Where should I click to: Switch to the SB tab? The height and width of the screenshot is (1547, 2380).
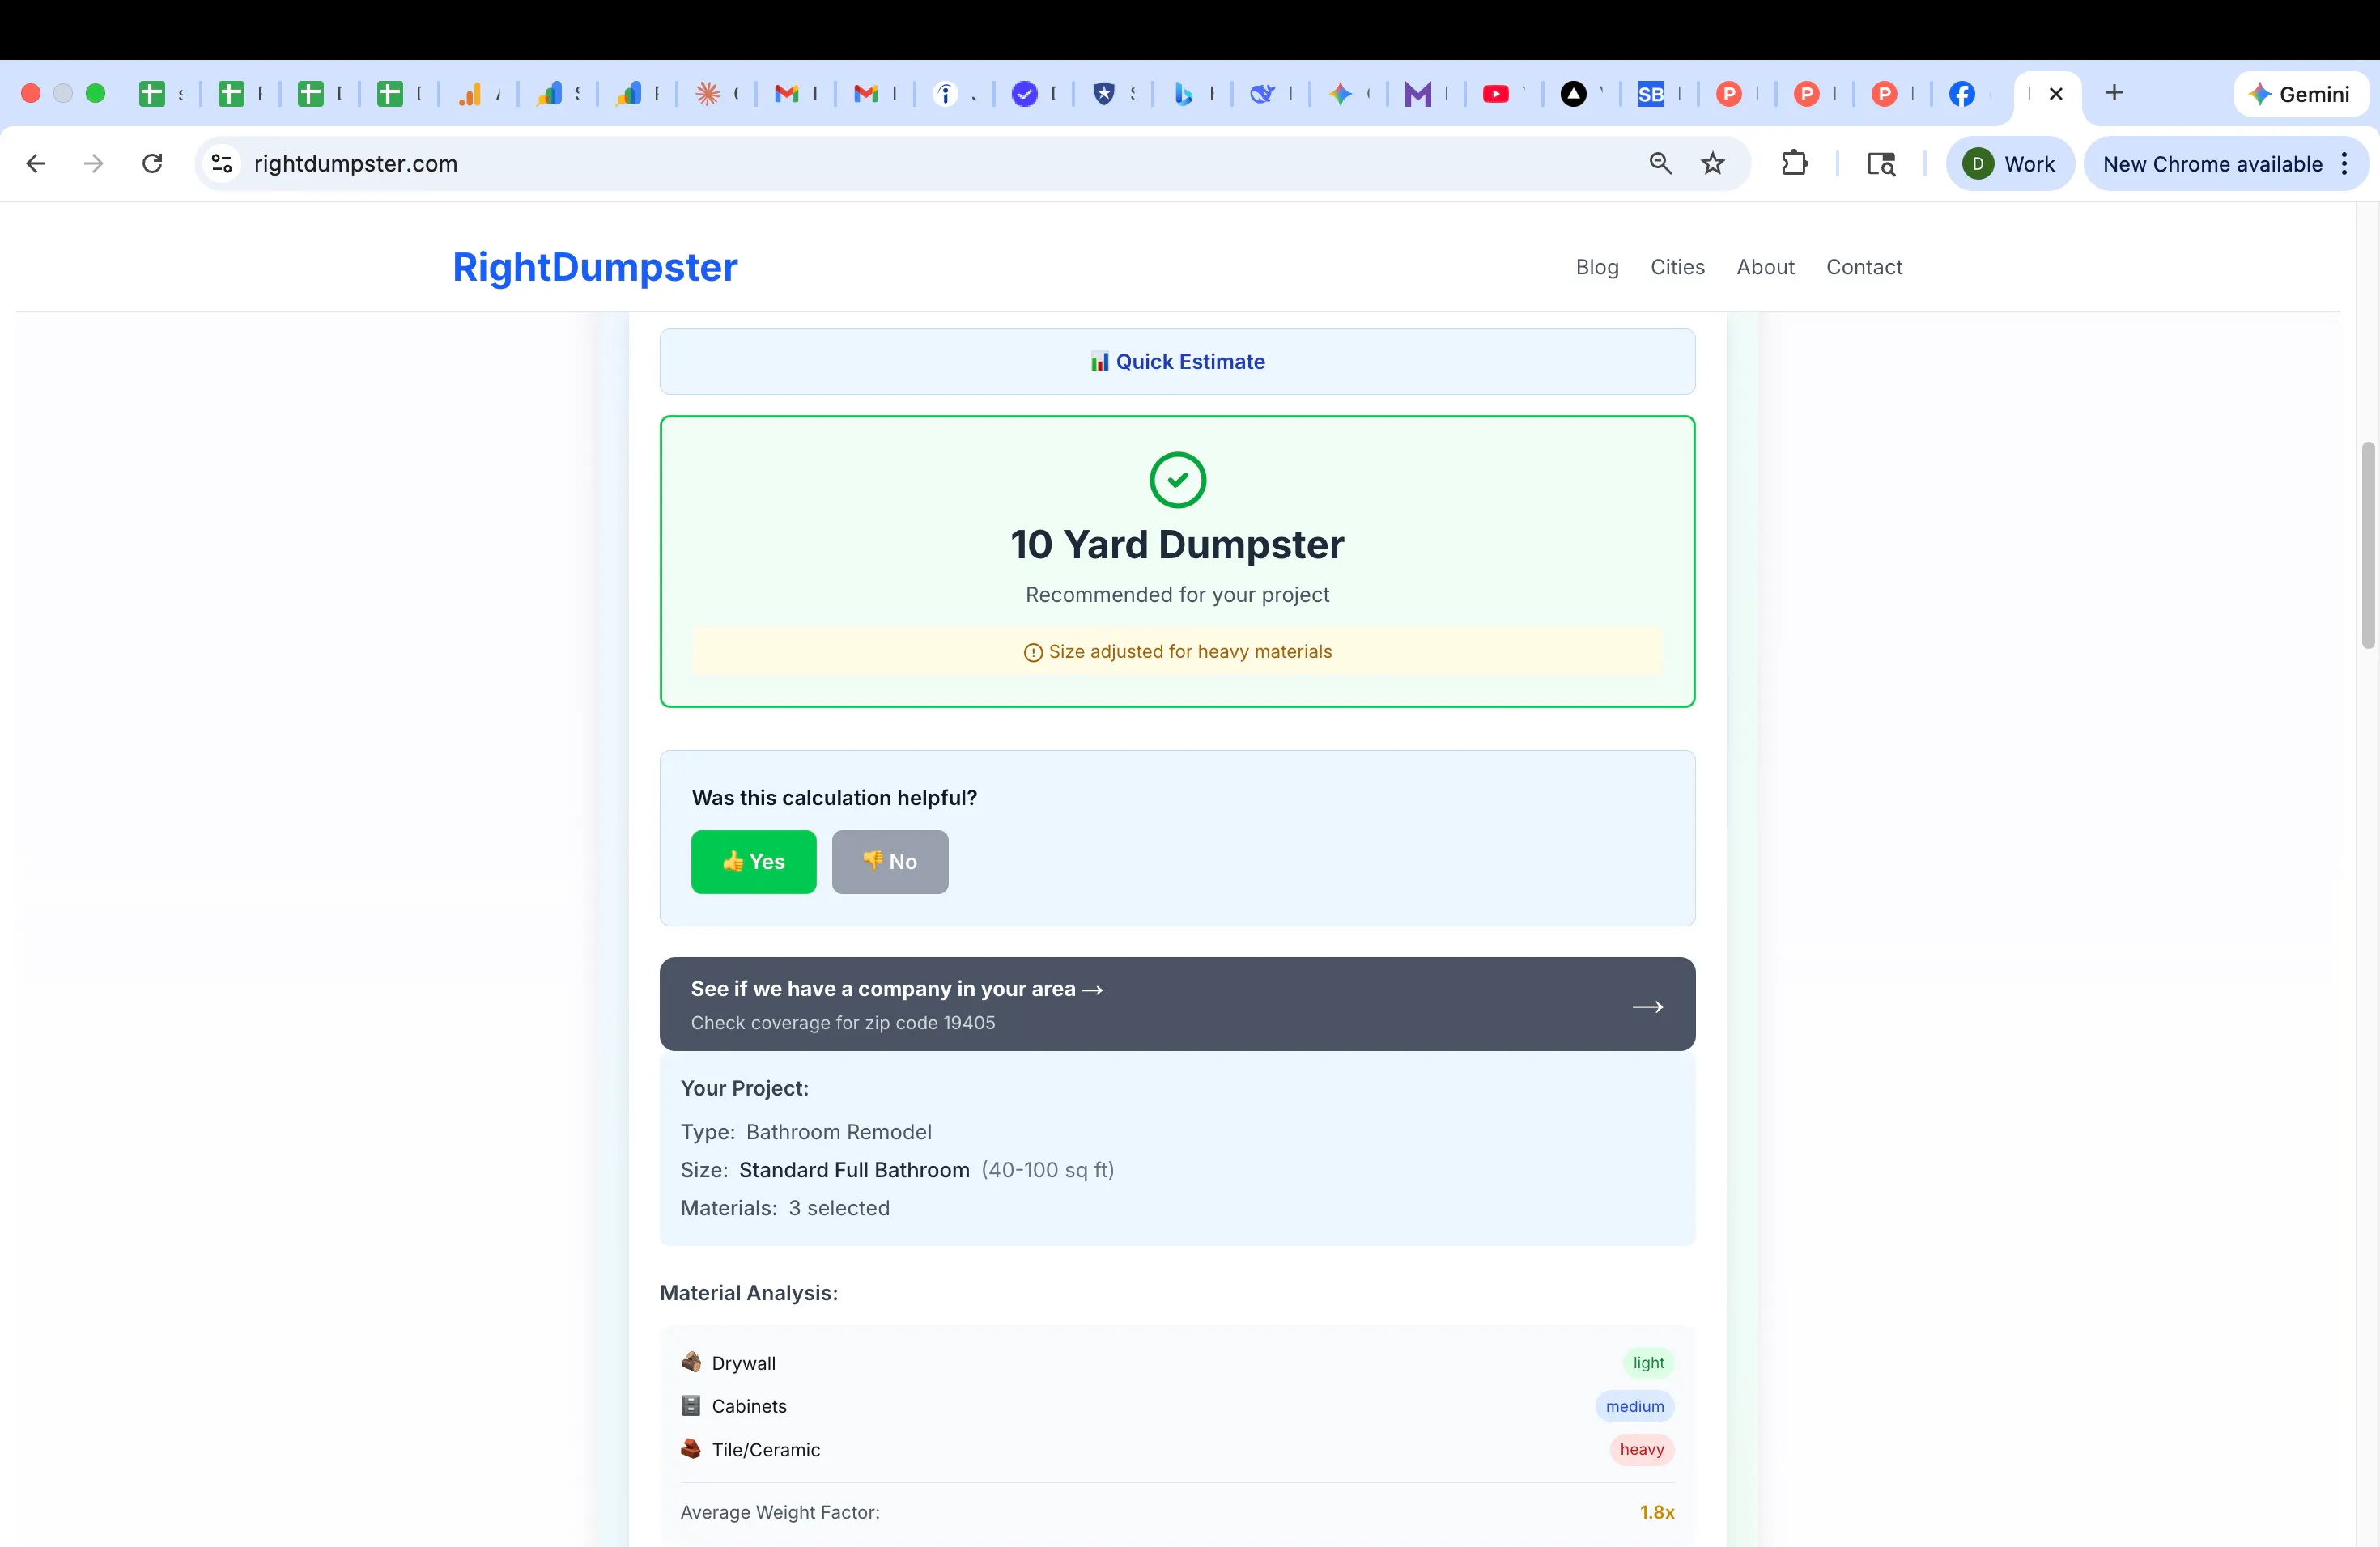point(1651,94)
